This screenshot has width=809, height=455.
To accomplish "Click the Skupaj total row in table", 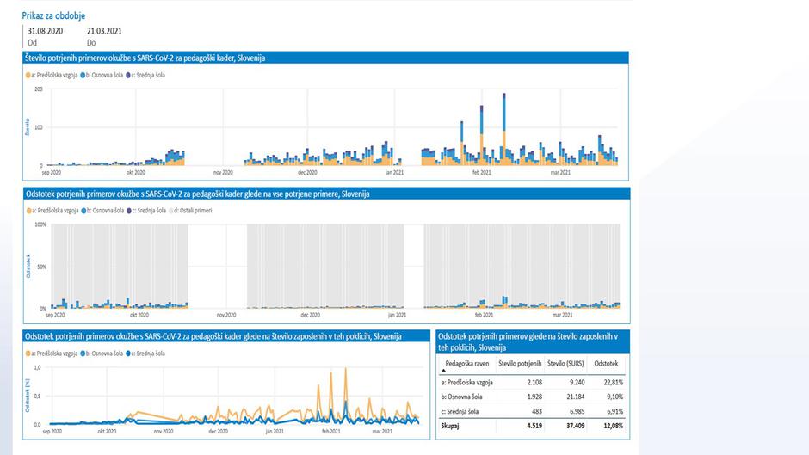I will pos(450,425).
